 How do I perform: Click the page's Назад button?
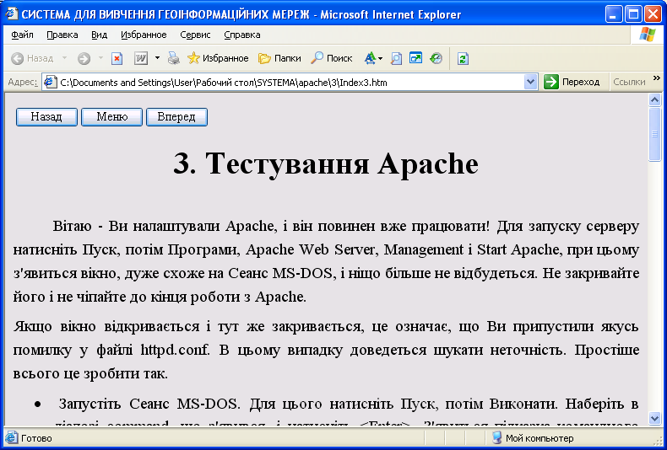coord(46,117)
